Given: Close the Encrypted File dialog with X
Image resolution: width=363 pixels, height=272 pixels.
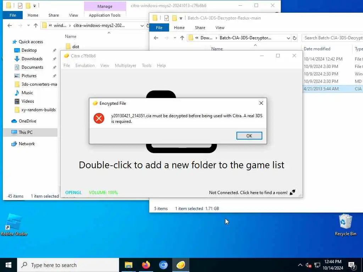Looking at the screenshot, I should [261, 103].
